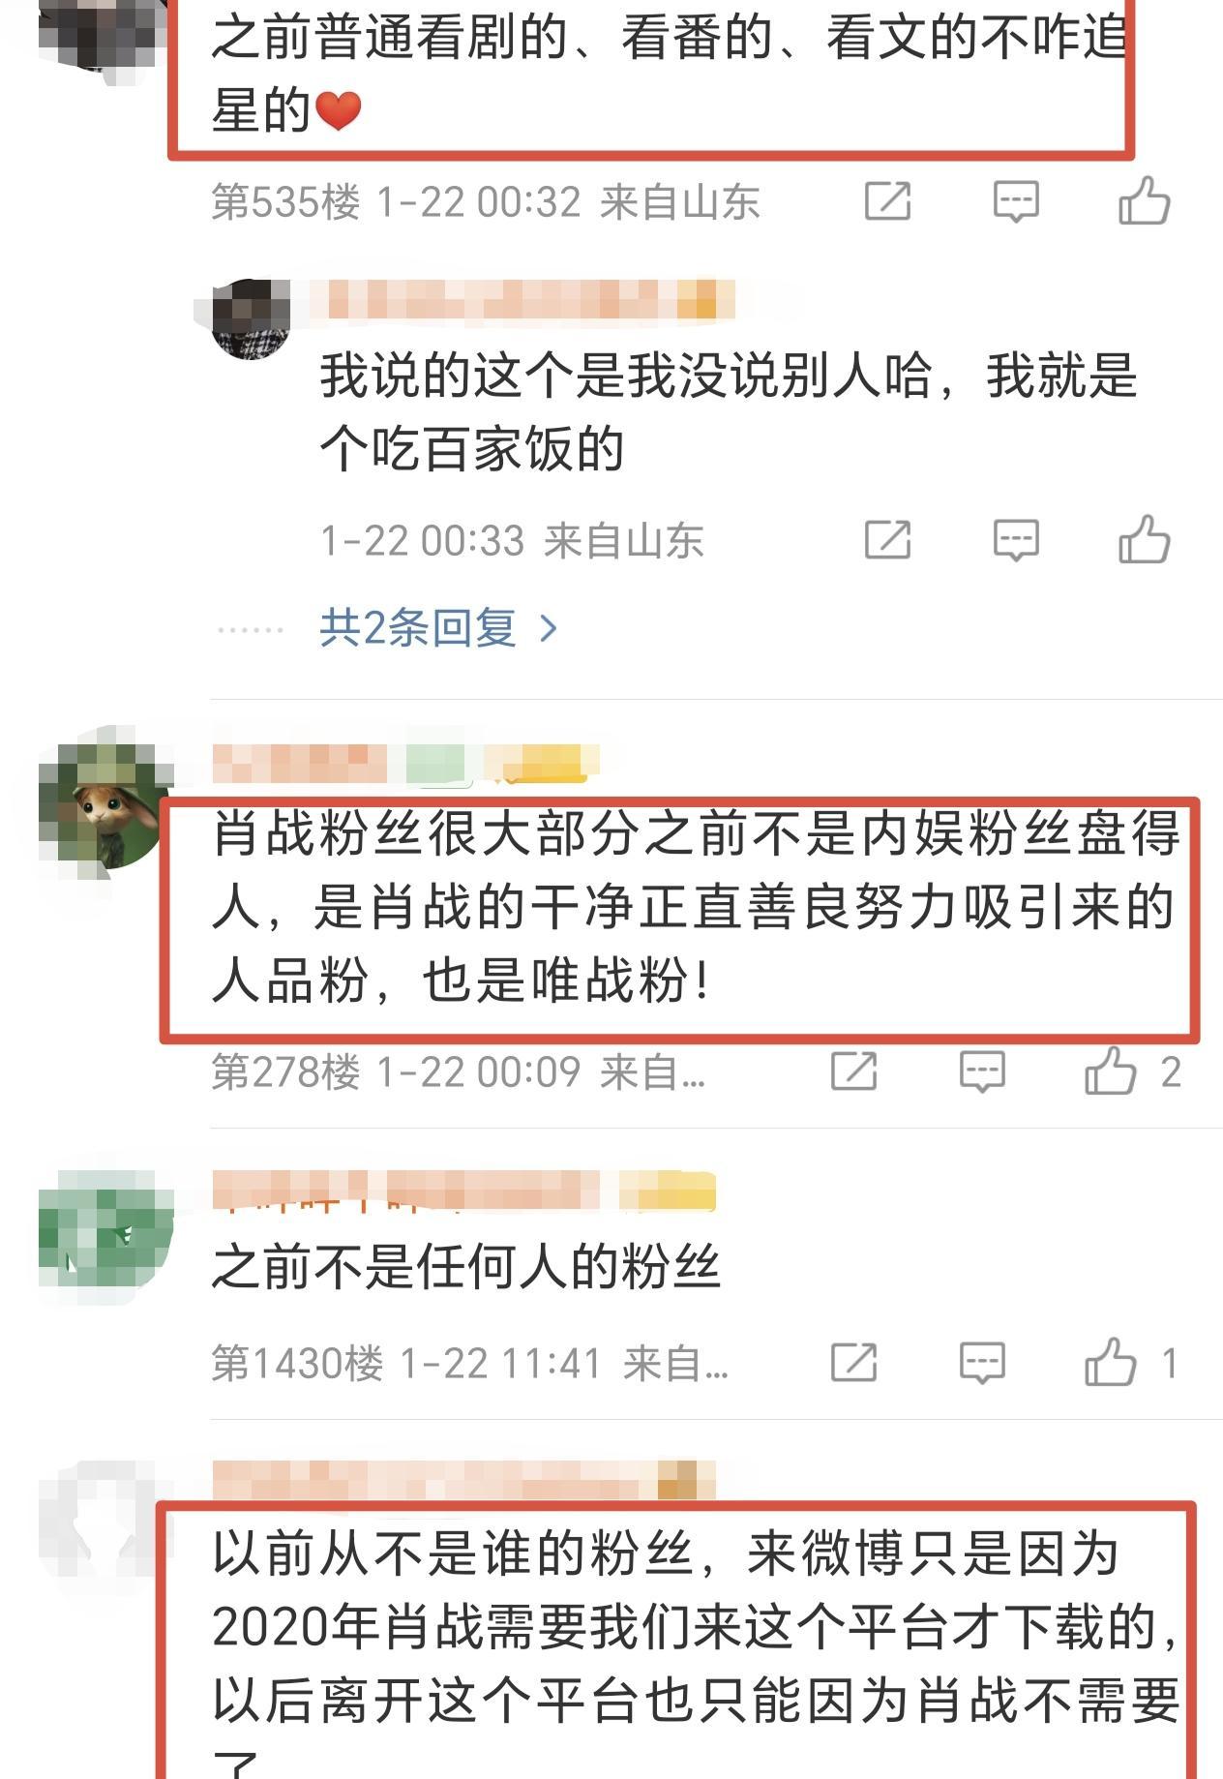Repost the 00:33 reply from 山东

pos(887,540)
